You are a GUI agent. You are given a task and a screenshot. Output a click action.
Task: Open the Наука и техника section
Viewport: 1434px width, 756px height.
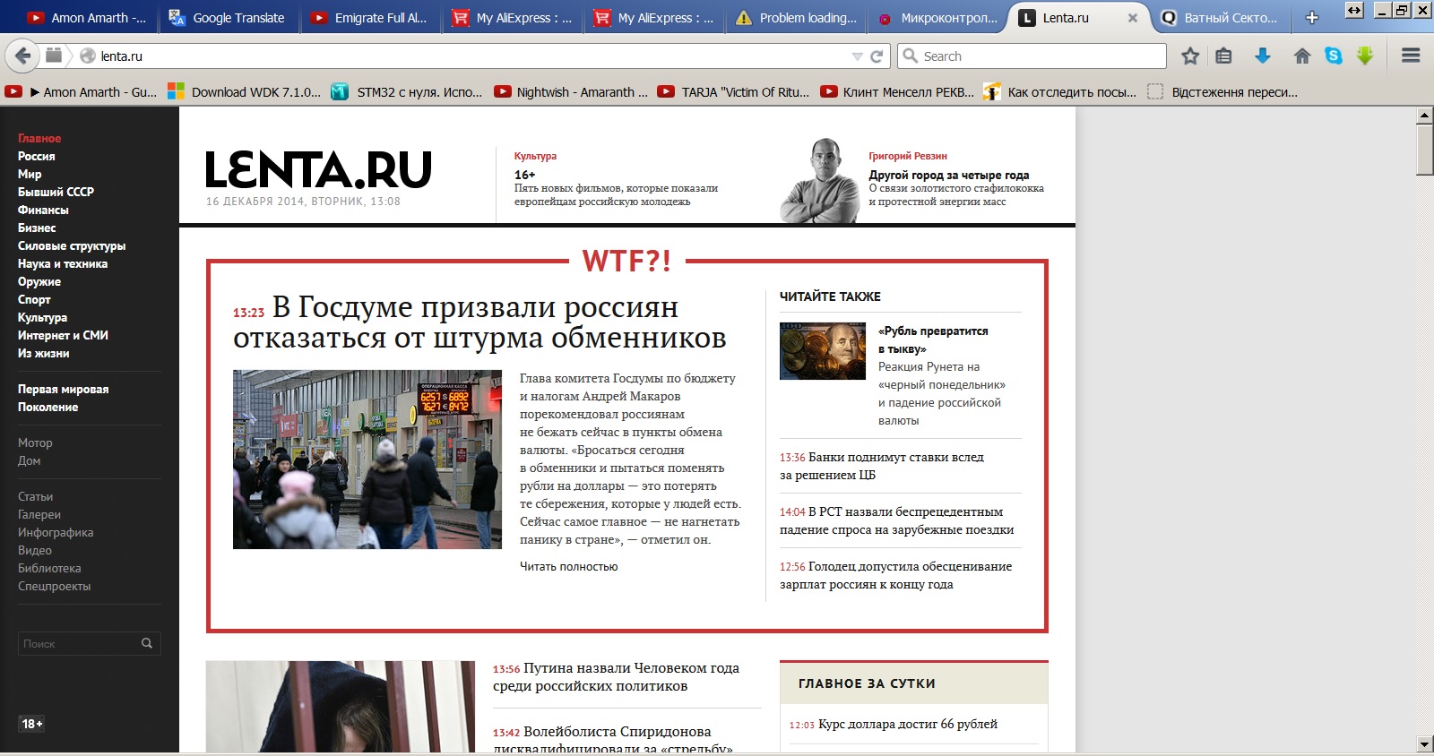point(63,263)
